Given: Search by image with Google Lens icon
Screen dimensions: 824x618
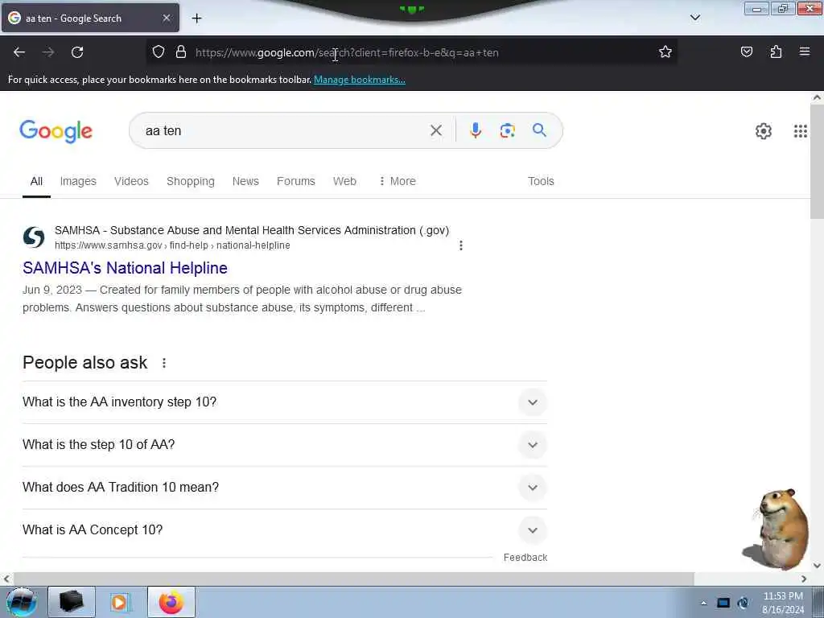Looking at the screenshot, I should [507, 130].
